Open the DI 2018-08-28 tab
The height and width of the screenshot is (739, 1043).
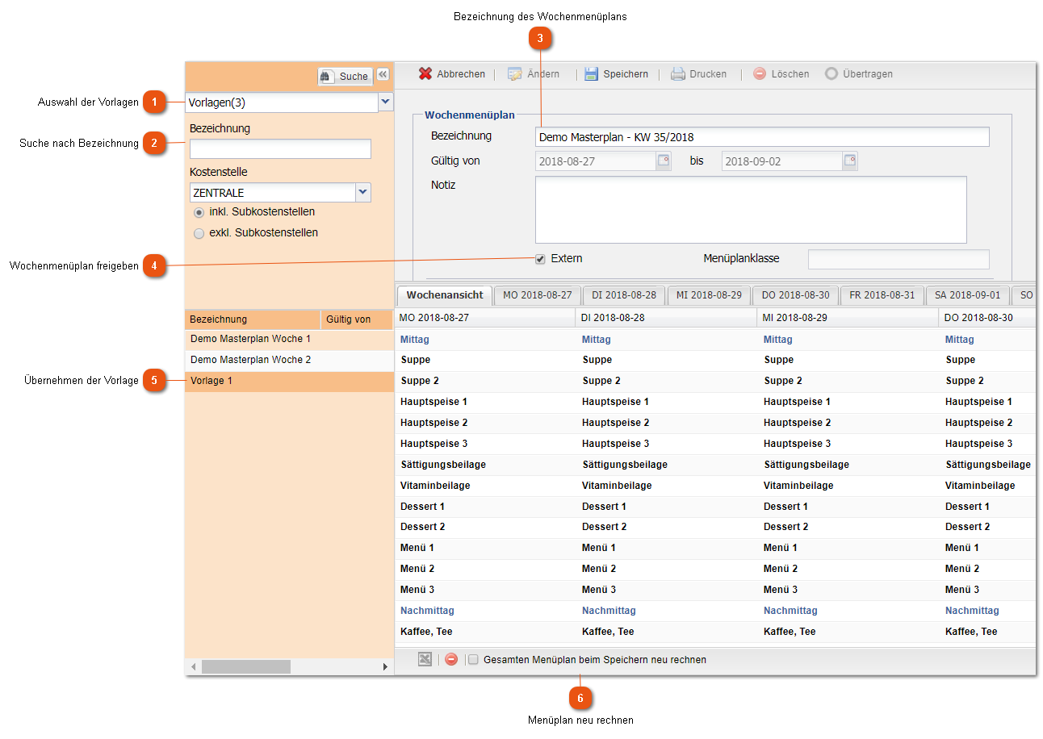625,295
